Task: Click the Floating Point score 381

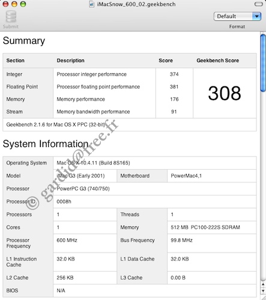Action: pos(174,87)
